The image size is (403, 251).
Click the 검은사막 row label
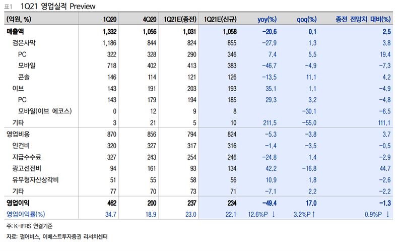(x=24, y=43)
